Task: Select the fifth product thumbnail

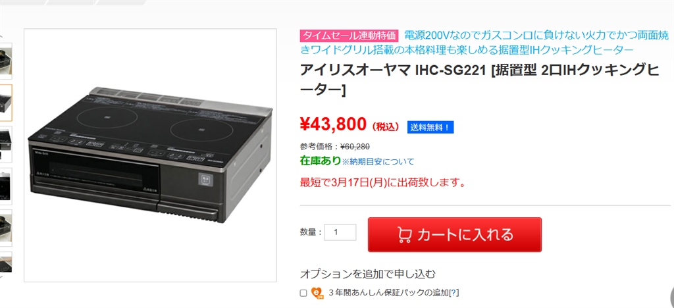Action: (6, 228)
